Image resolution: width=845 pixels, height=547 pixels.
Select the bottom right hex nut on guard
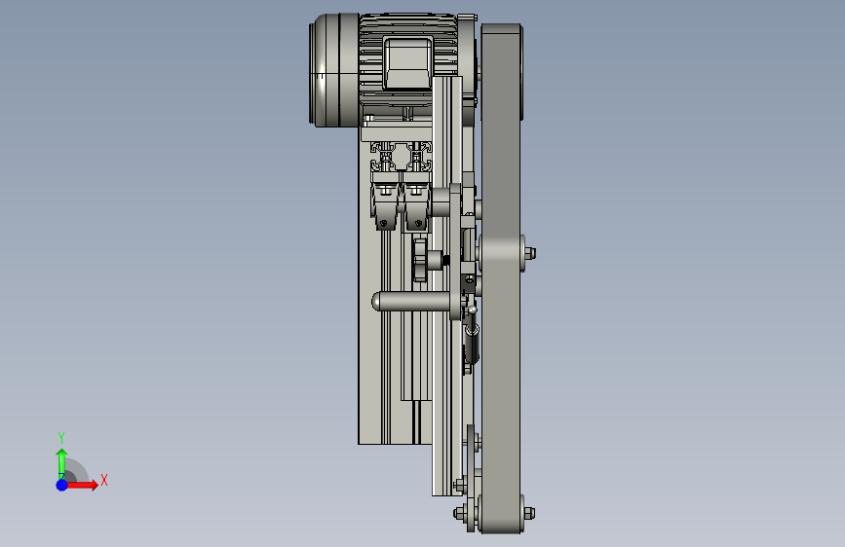[529, 513]
